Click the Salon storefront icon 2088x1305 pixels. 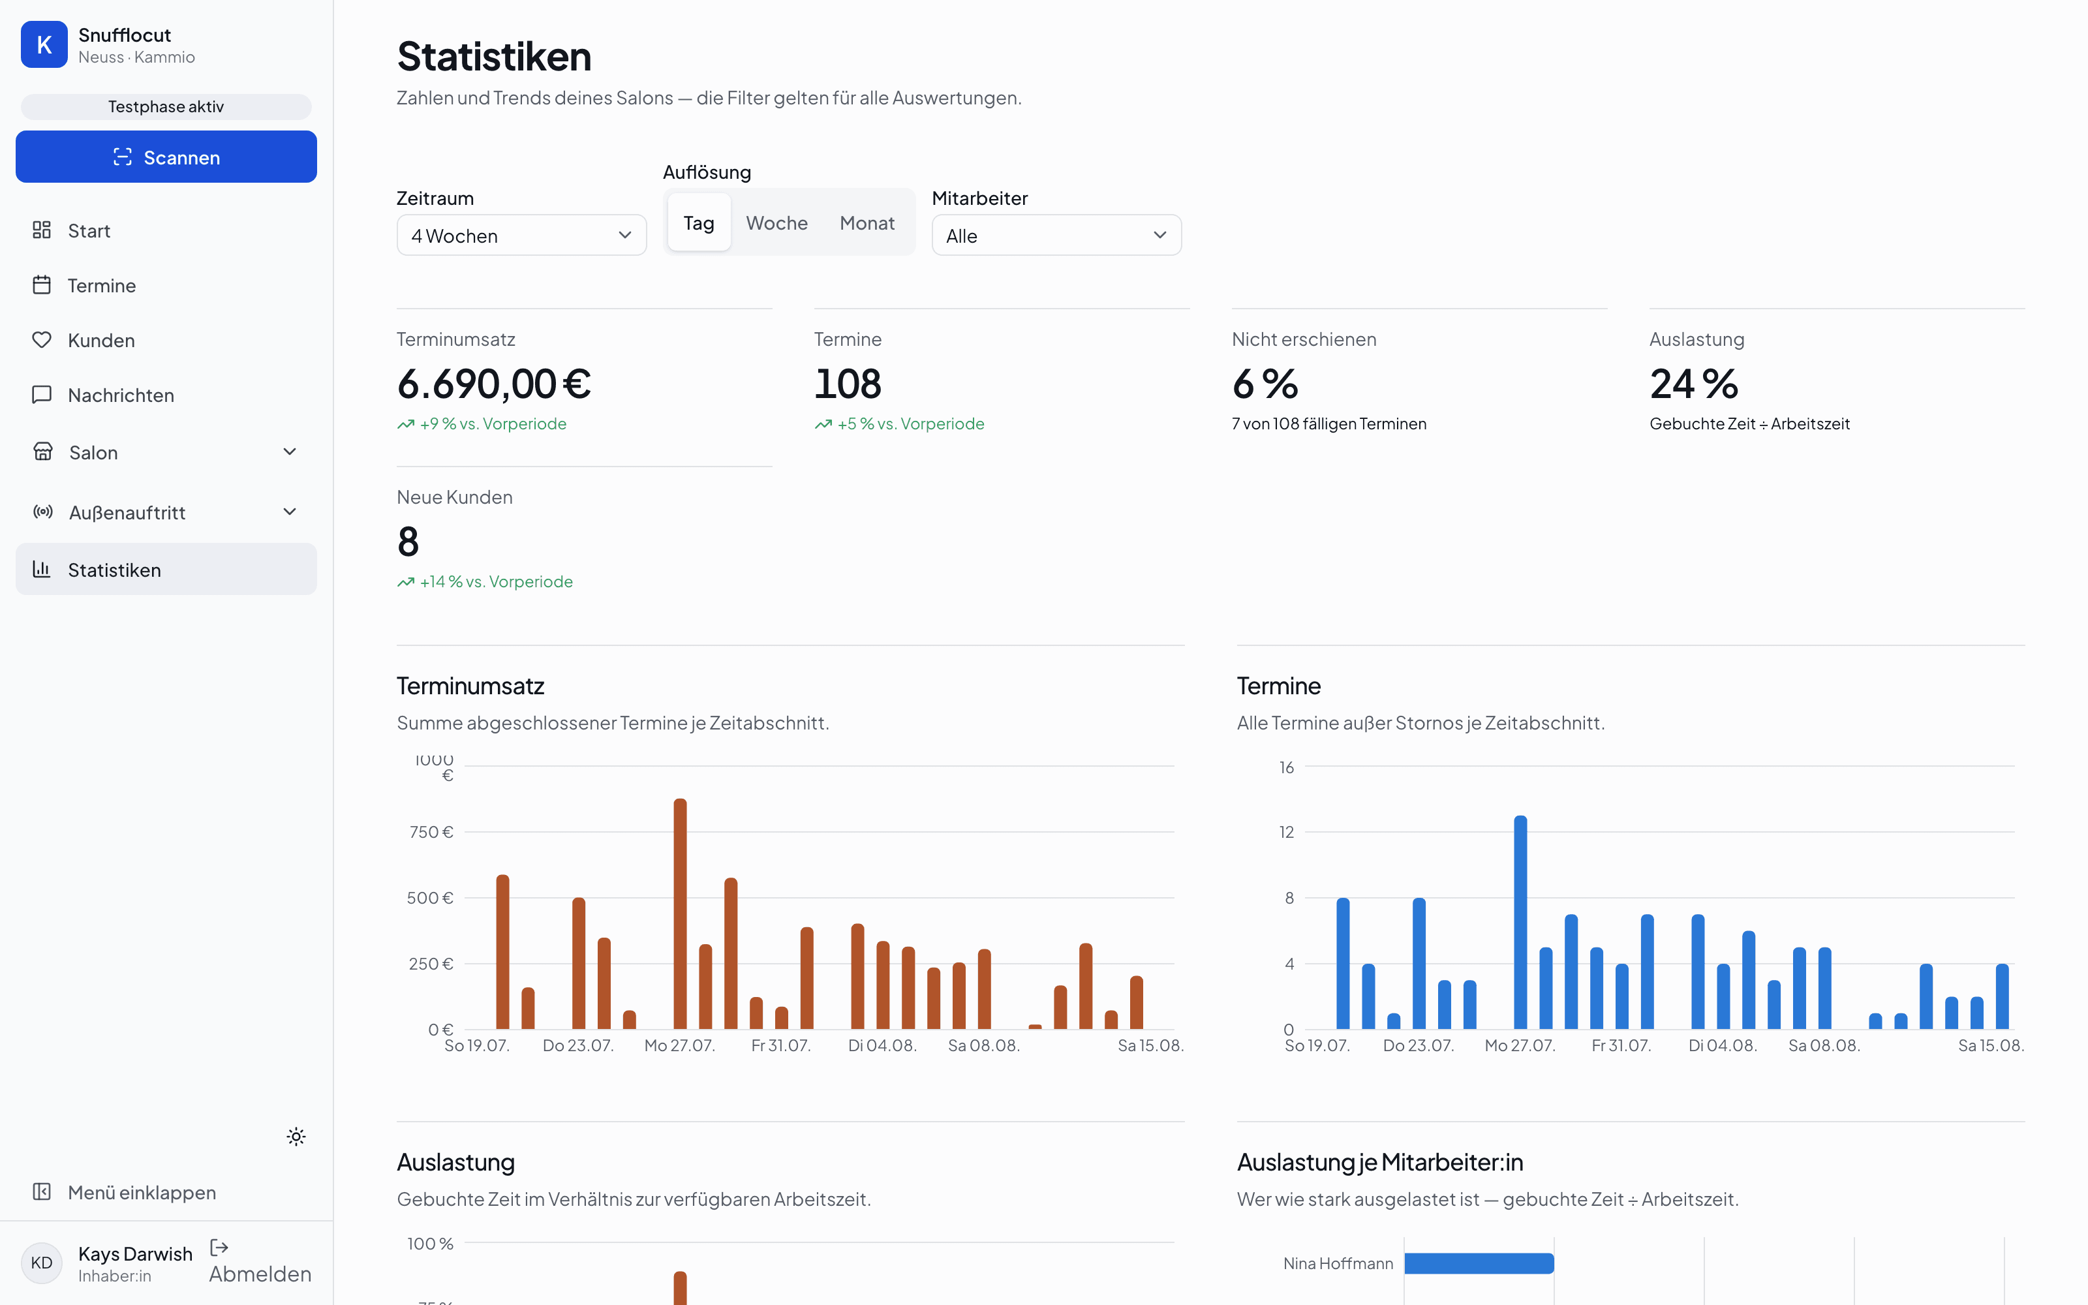(x=42, y=452)
